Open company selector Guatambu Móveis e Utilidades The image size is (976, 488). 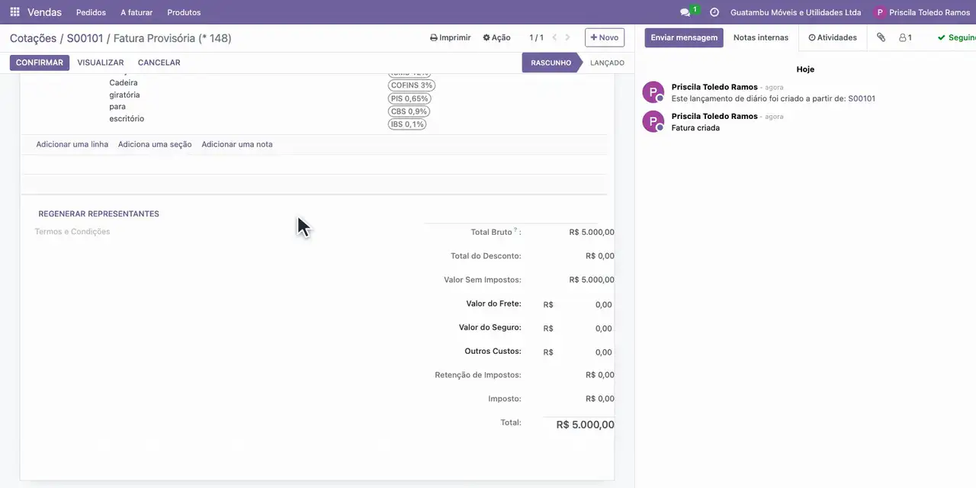coord(795,12)
